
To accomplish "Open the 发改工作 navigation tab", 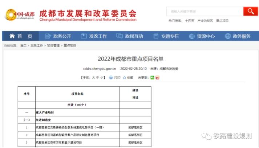I will [x=94, y=36].
